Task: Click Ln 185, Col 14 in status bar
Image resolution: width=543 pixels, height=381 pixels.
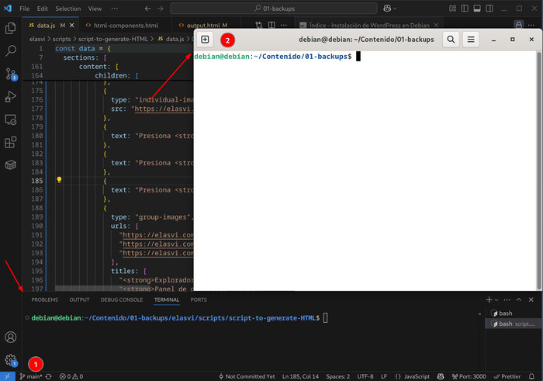Action: pos(300,376)
